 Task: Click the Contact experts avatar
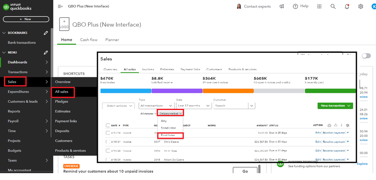point(239,6)
